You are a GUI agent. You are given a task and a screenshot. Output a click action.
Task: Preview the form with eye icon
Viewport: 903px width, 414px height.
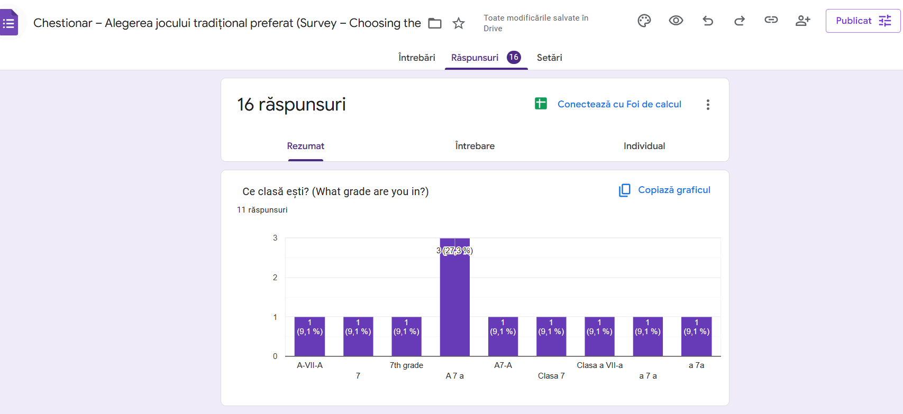[676, 21]
